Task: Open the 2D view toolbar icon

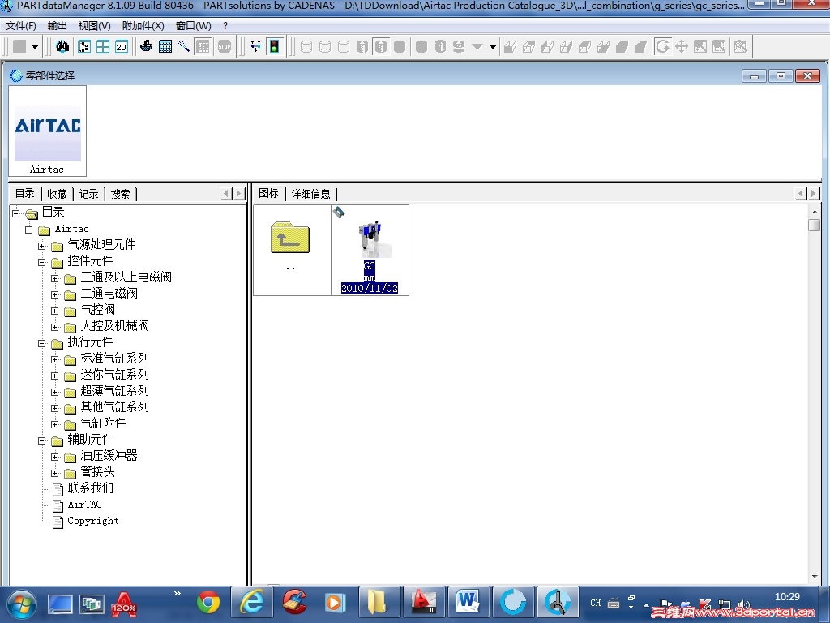Action: (x=122, y=46)
